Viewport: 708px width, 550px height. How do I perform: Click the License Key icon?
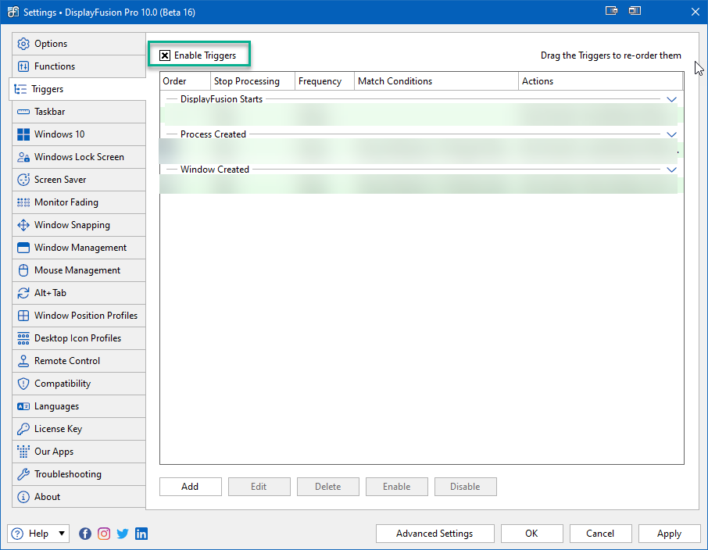pos(23,429)
